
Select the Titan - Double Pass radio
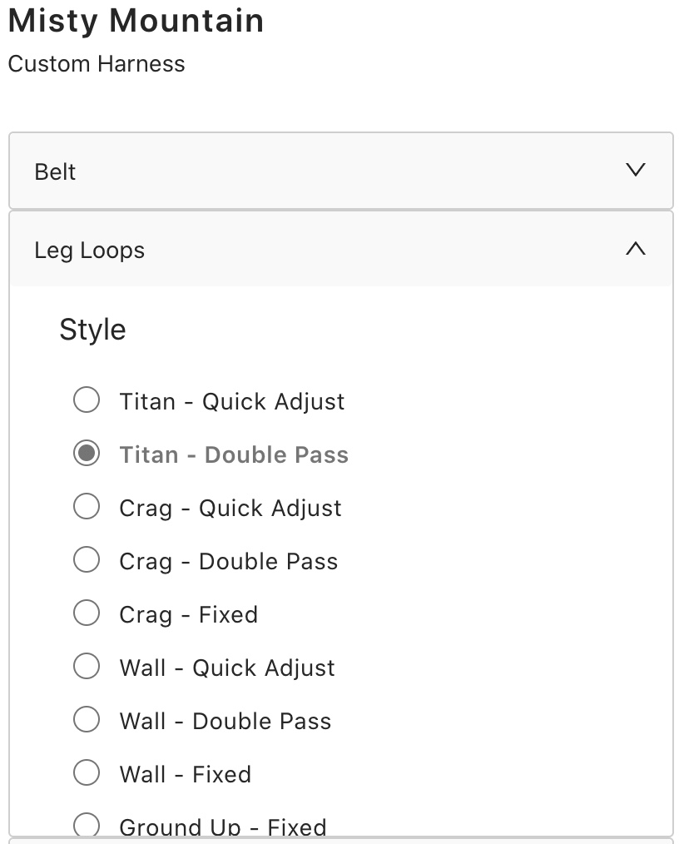click(x=87, y=454)
